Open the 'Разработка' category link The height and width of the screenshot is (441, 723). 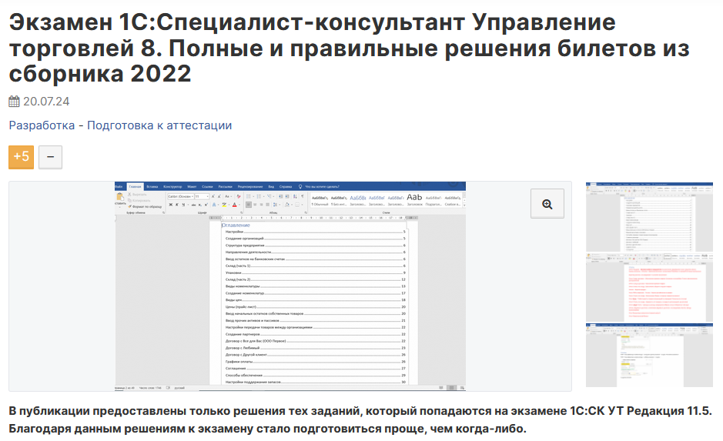(x=41, y=125)
